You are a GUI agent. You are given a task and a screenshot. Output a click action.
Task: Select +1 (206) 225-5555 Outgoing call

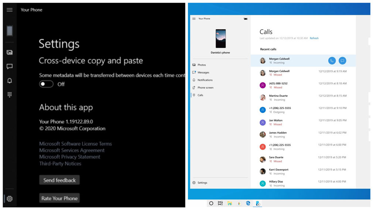tap(303, 110)
